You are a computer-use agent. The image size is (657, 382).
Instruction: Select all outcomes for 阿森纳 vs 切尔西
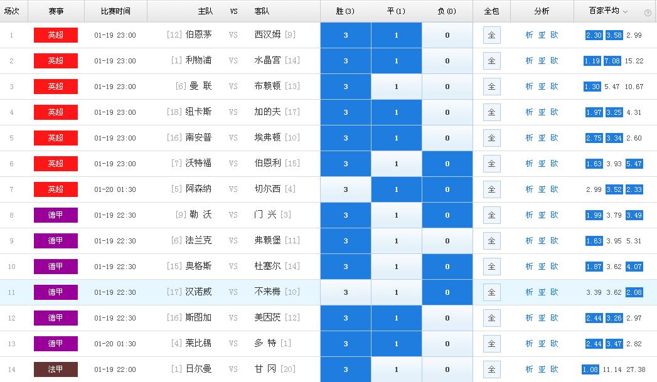491,189
